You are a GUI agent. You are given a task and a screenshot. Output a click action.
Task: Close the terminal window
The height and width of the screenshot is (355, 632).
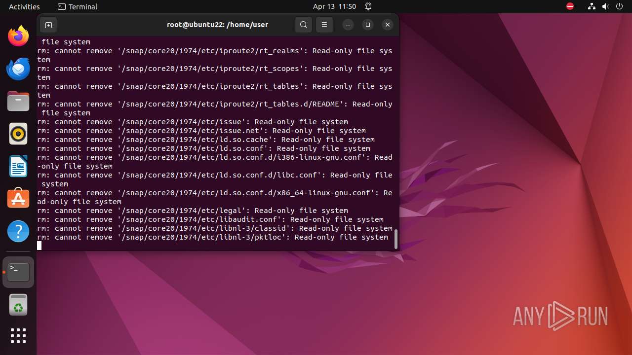pos(388,25)
